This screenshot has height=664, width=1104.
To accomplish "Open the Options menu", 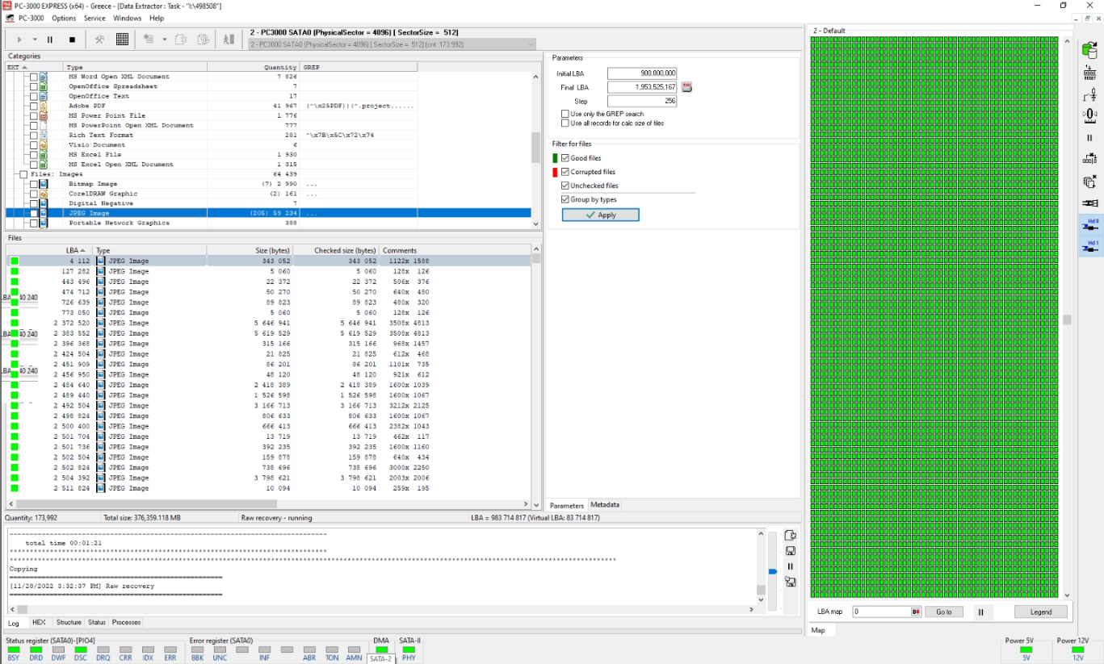I will pos(64,18).
